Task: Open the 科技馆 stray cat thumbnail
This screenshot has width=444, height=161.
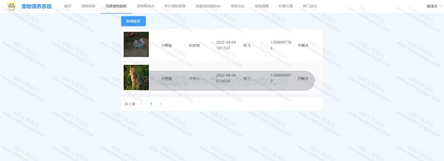Action: (x=136, y=44)
